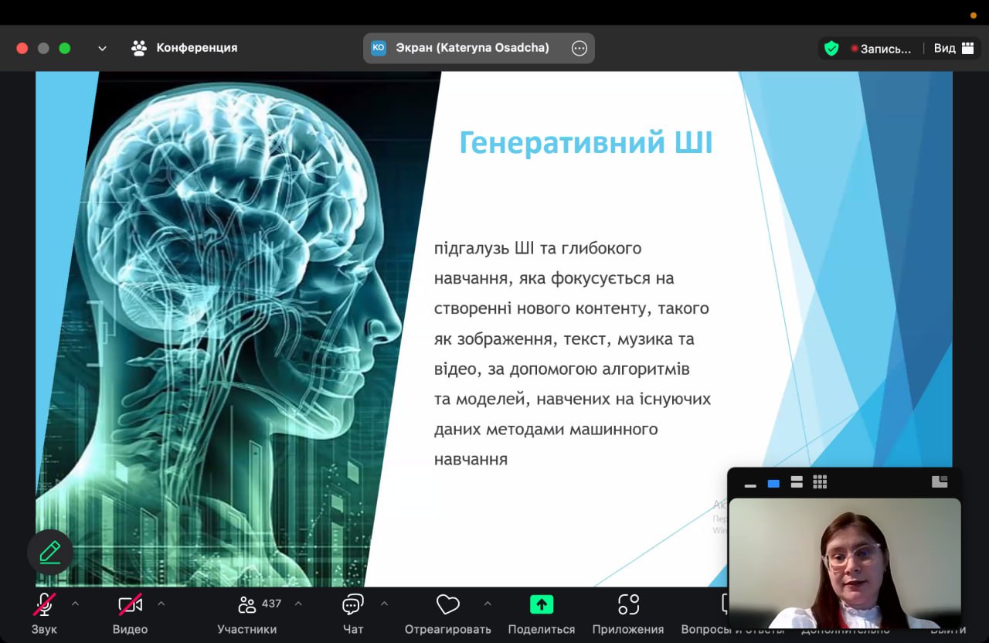Open the Конференция meeting info menu
The width and height of the screenshot is (989, 643).
[185, 48]
